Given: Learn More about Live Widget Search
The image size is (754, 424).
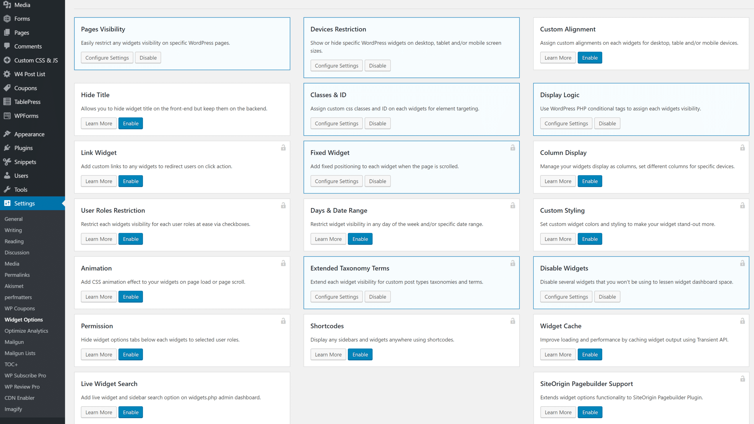Looking at the screenshot, I should coord(99,412).
